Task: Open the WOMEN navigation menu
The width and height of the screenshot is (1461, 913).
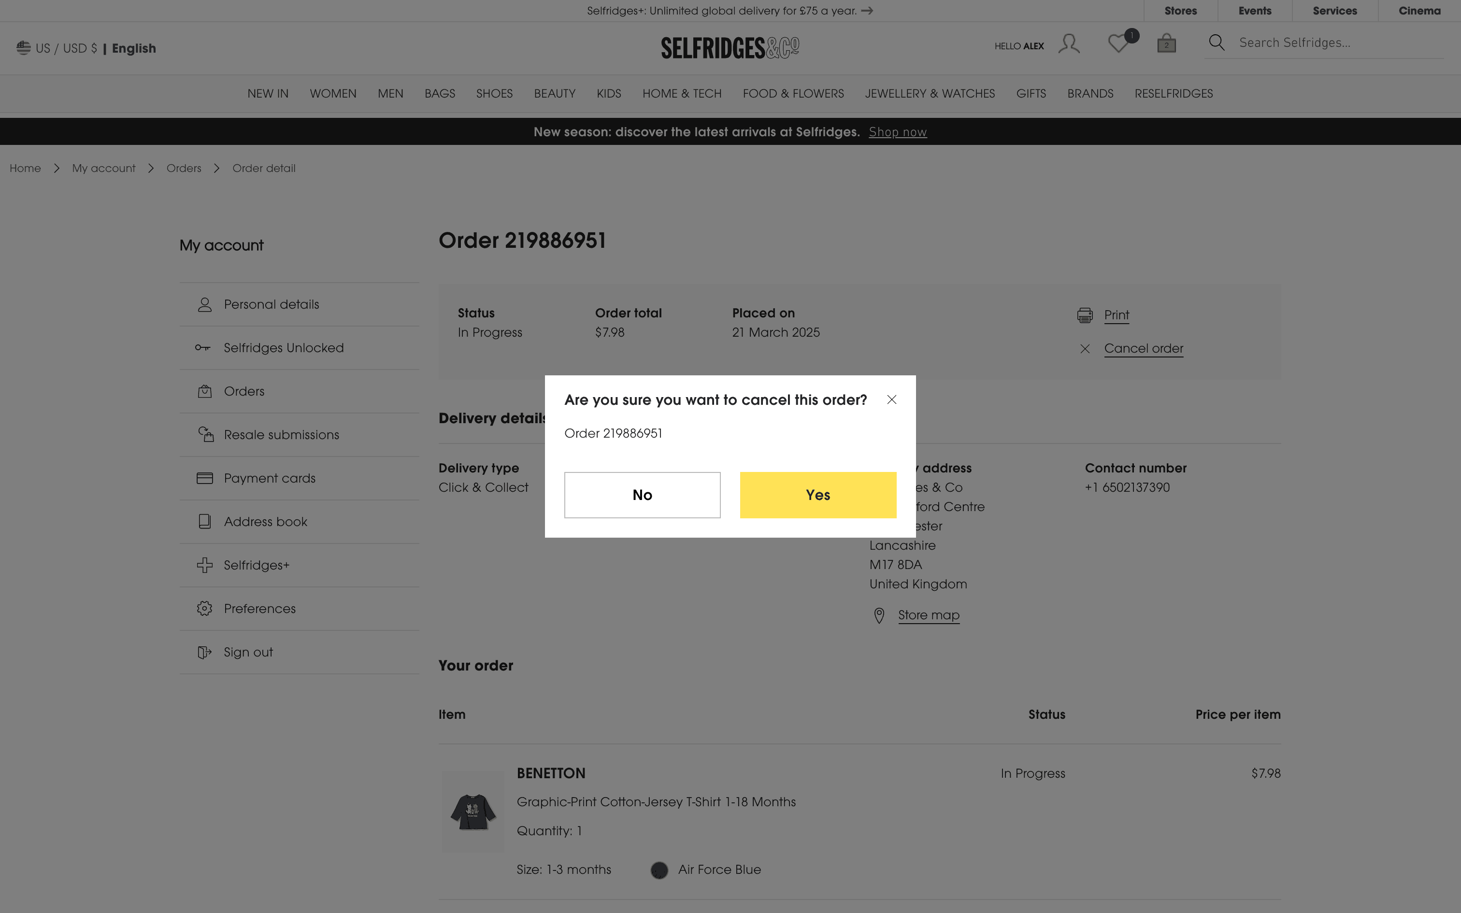Action: click(x=333, y=94)
